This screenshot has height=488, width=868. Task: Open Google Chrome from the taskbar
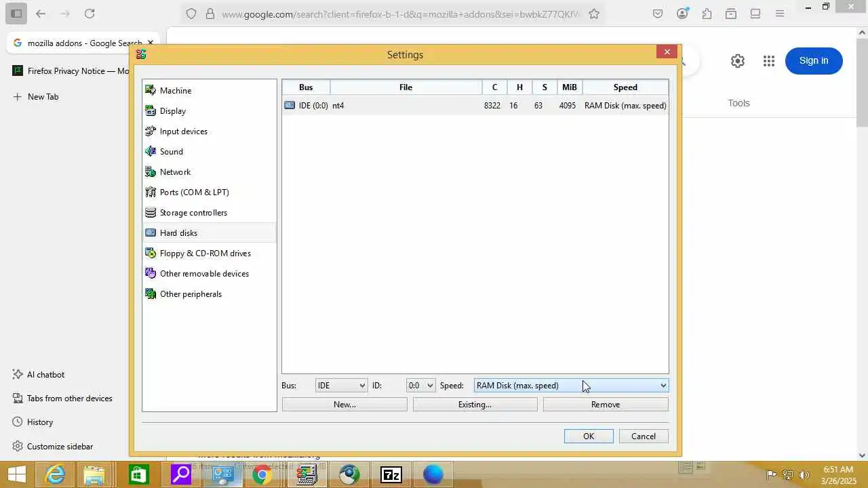click(x=262, y=474)
